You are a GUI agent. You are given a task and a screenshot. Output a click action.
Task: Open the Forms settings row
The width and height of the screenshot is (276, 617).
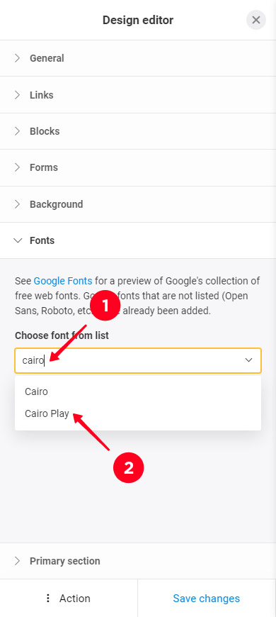click(x=138, y=167)
